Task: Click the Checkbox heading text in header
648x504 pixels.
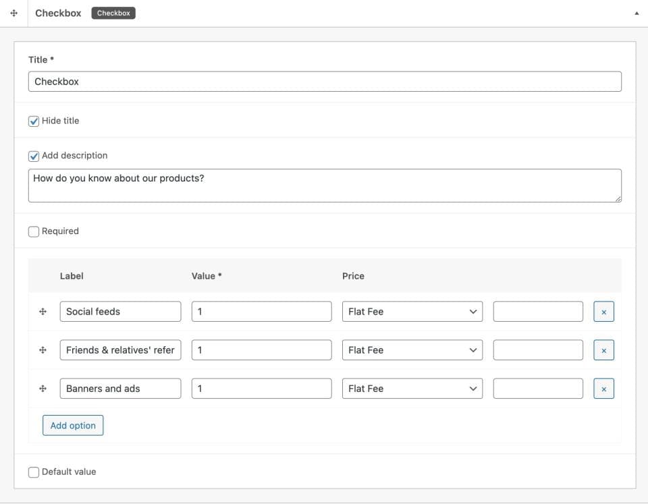Action: pyautogui.click(x=58, y=13)
